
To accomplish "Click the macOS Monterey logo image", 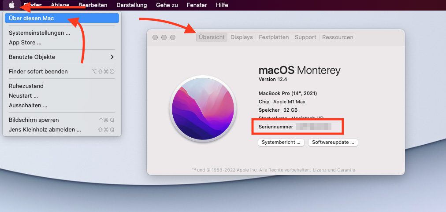I will 203,108.
